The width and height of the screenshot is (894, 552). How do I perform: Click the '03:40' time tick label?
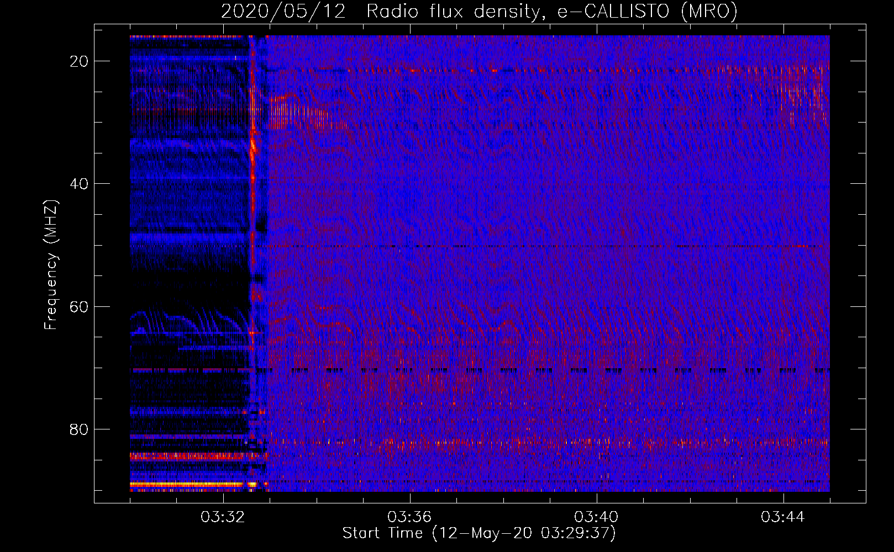596,517
